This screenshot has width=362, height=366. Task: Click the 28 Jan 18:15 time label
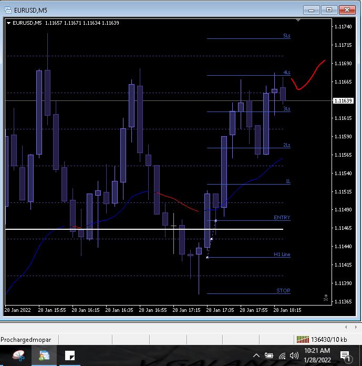287,310
